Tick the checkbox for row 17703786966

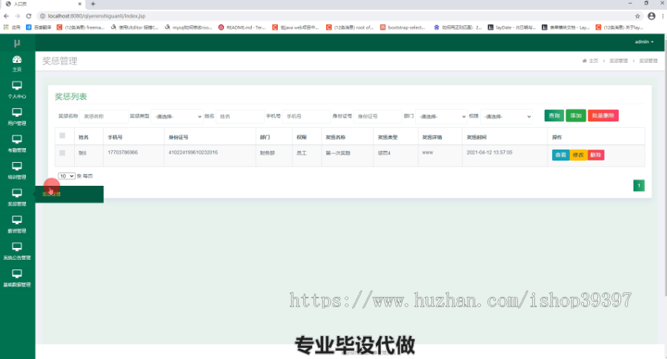pos(62,153)
